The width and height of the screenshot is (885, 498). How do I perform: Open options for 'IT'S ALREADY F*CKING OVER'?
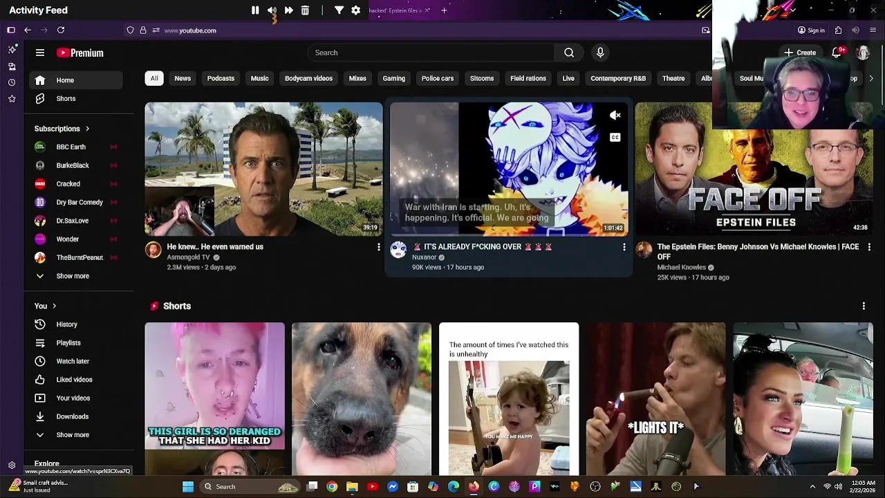point(624,247)
